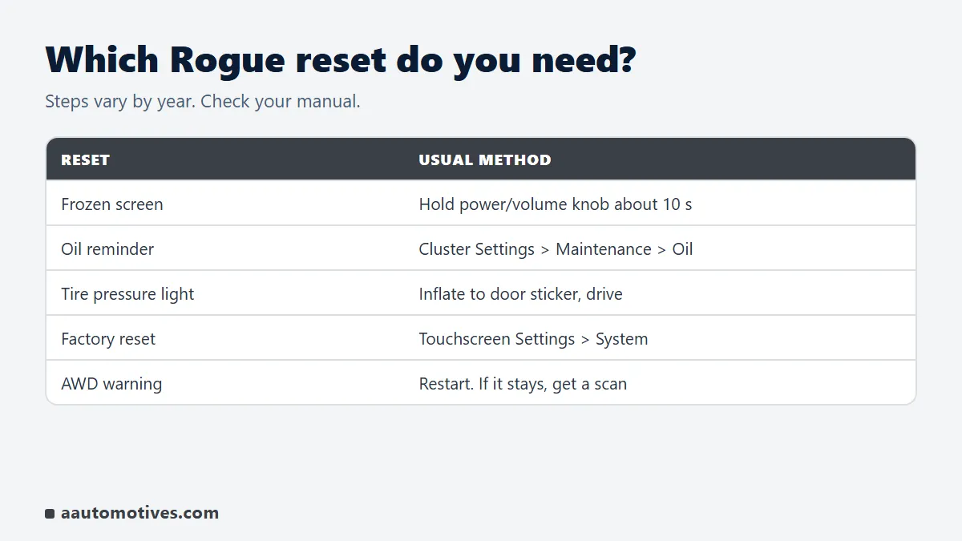Image resolution: width=962 pixels, height=541 pixels.
Task: Click 'Restart. If it stays, get a scan'
Action: (523, 384)
